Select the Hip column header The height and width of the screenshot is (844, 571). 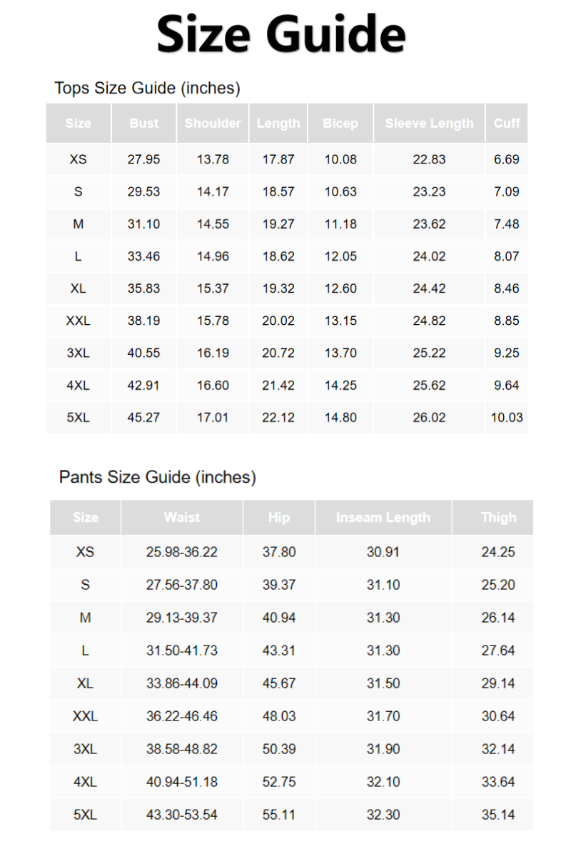[279, 518]
